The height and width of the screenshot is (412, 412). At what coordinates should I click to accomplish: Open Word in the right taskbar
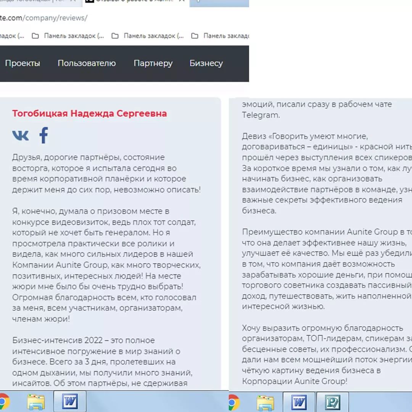click(x=299, y=402)
